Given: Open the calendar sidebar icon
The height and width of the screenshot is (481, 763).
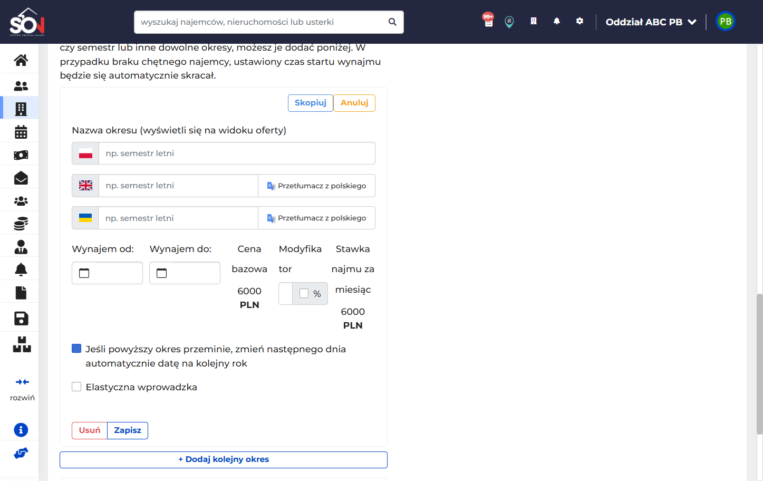Looking at the screenshot, I should pyautogui.click(x=21, y=132).
